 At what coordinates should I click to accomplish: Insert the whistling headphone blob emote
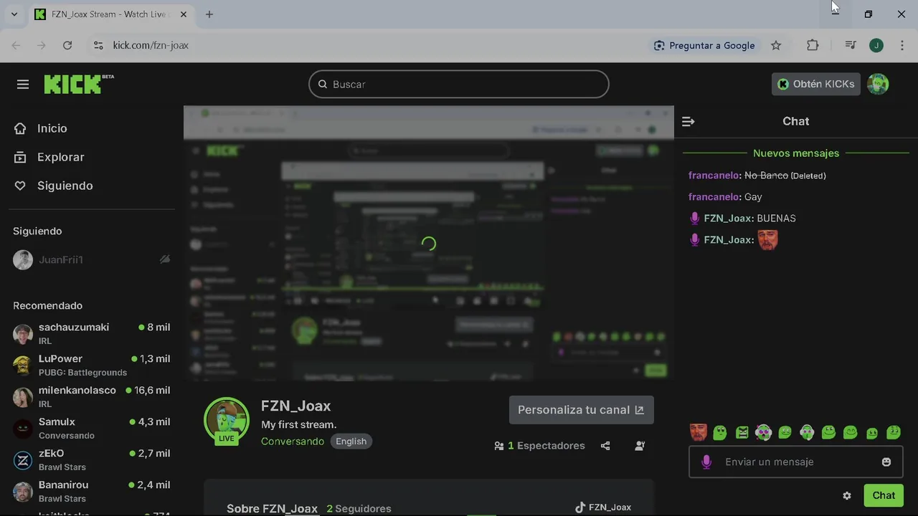click(x=807, y=432)
